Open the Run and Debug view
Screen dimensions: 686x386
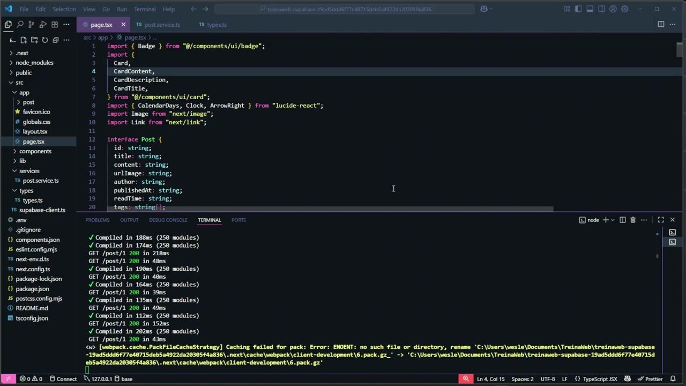click(x=43, y=24)
